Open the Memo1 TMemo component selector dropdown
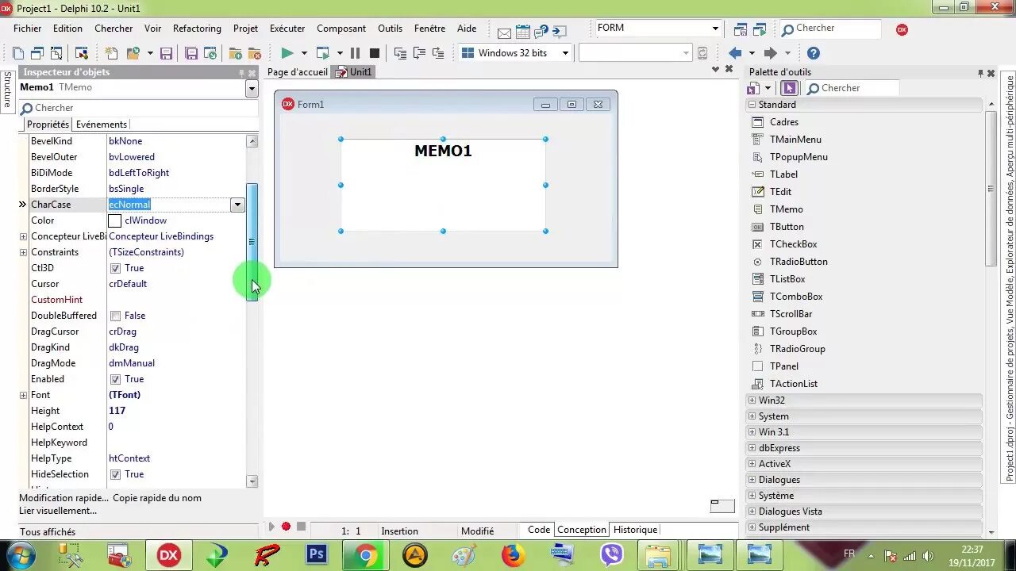Image resolution: width=1016 pixels, height=571 pixels. pyautogui.click(x=252, y=89)
